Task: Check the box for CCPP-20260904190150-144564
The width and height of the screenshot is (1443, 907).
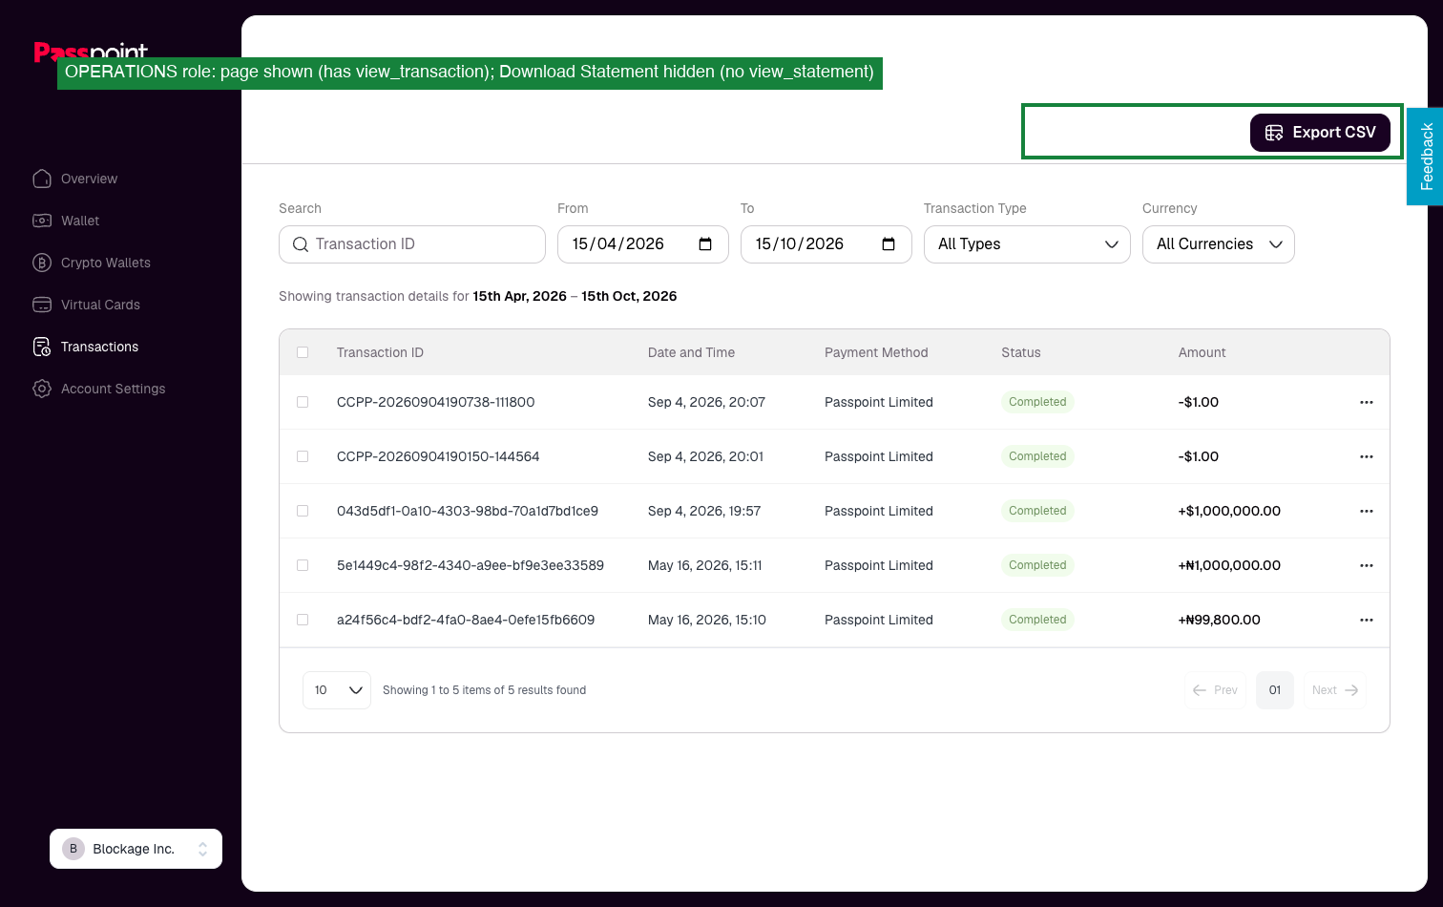Action: click(x=303, y=456)
